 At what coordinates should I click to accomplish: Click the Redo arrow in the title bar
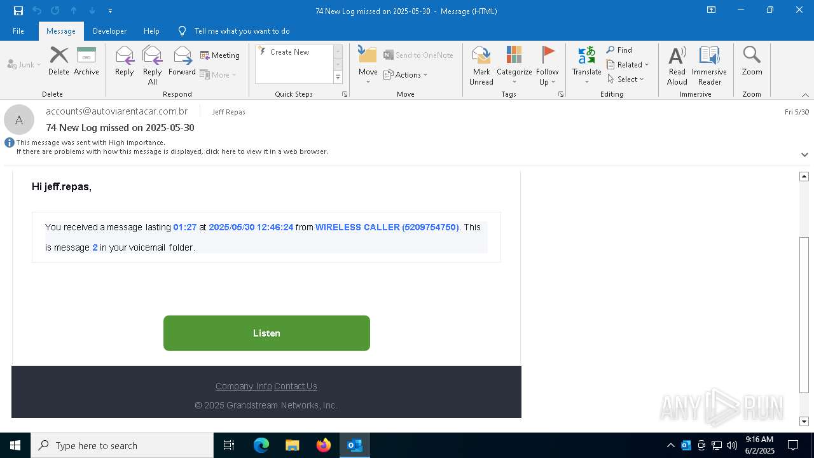55,10
